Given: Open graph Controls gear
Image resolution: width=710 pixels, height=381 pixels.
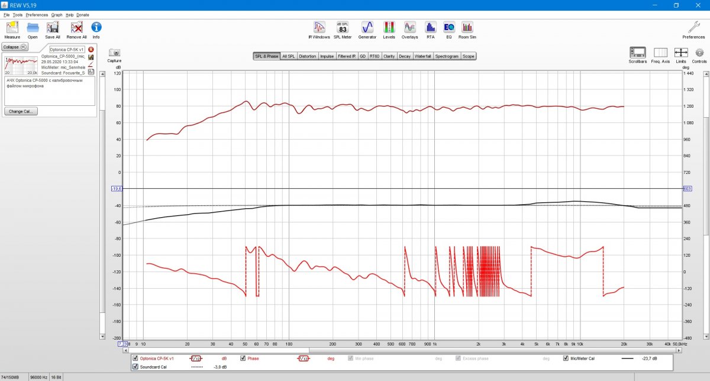Looking at the screenshot, I should tap(699, 56).
